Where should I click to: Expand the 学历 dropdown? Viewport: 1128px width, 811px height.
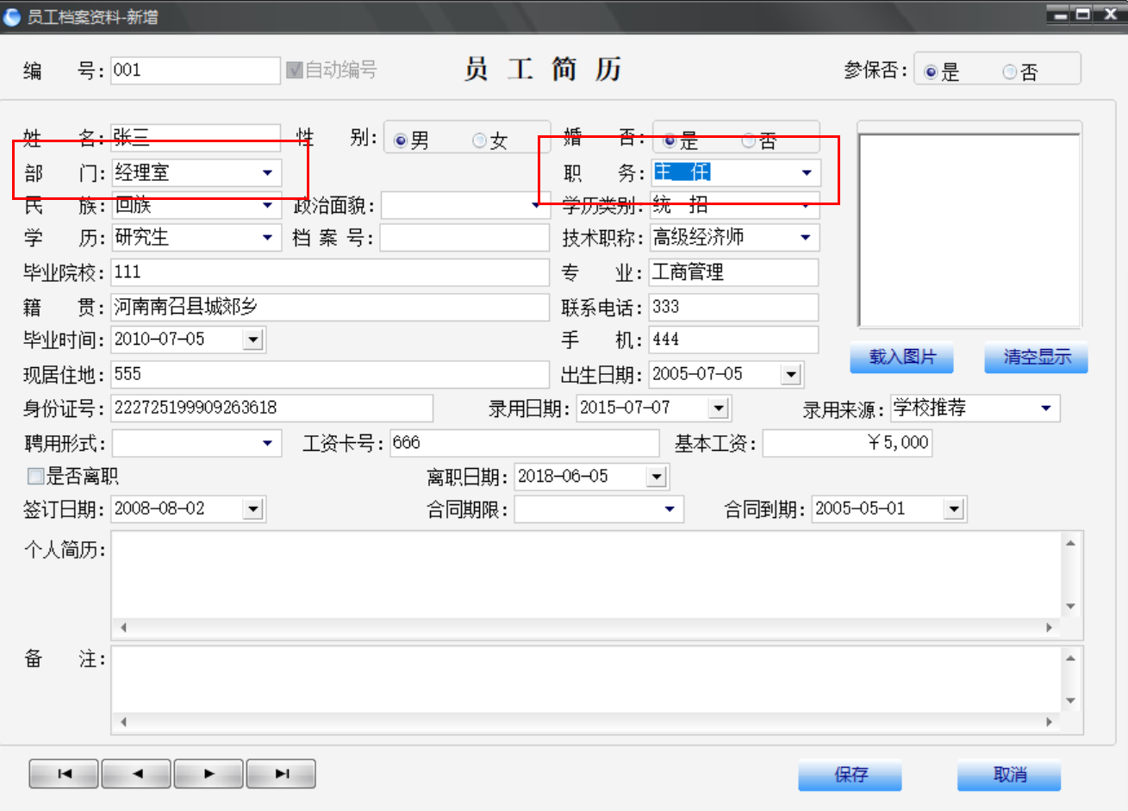point(267,237)
